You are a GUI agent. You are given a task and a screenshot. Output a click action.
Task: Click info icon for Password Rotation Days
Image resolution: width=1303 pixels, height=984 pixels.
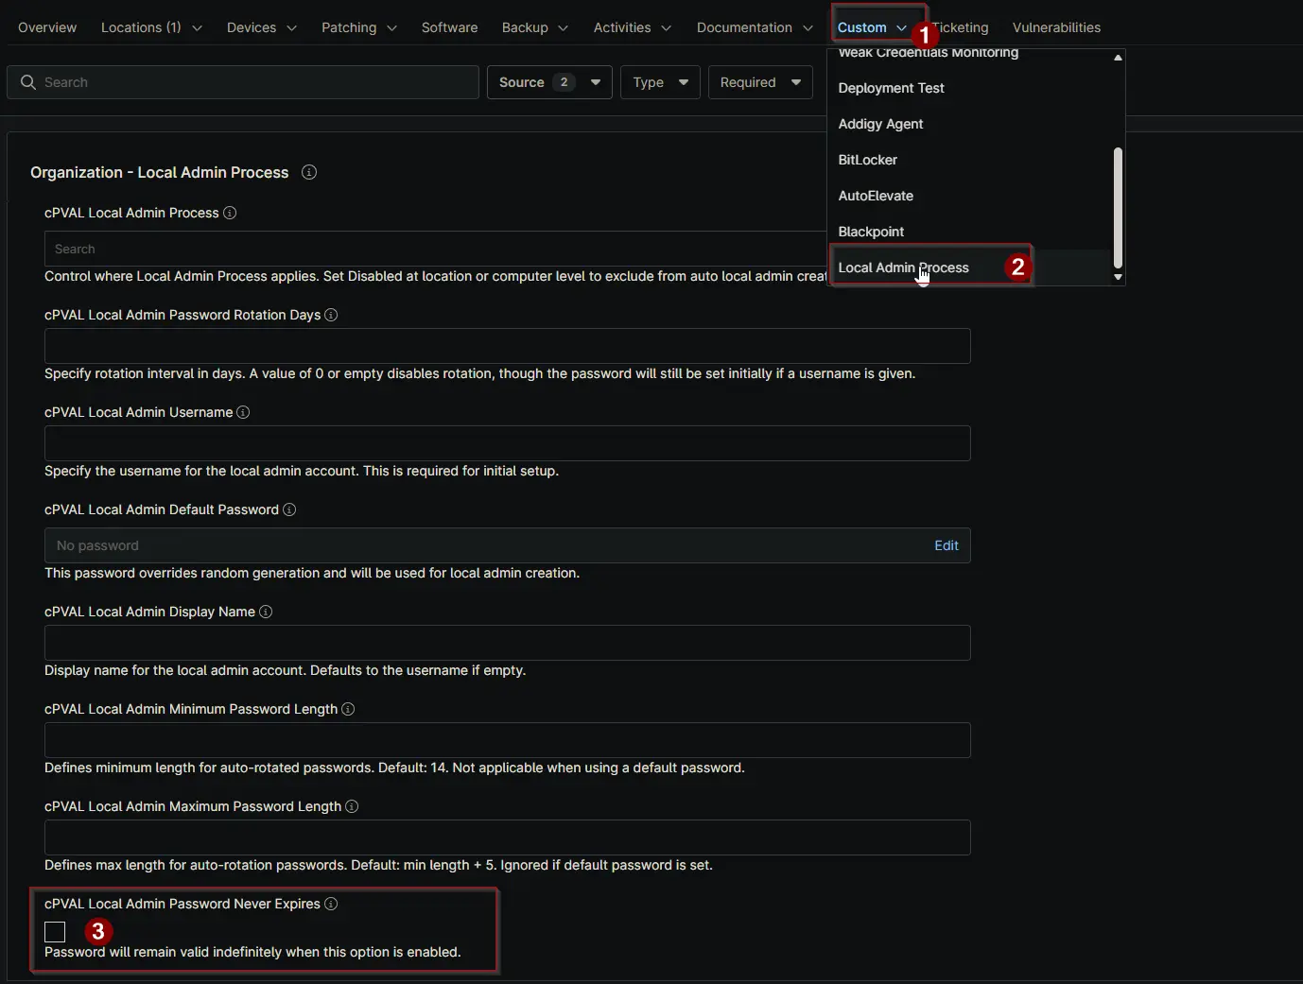pos(331,315)
